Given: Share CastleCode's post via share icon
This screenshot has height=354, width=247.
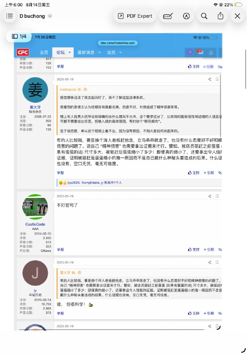Looking at the screenshot, I should click(x=209, y=196).
